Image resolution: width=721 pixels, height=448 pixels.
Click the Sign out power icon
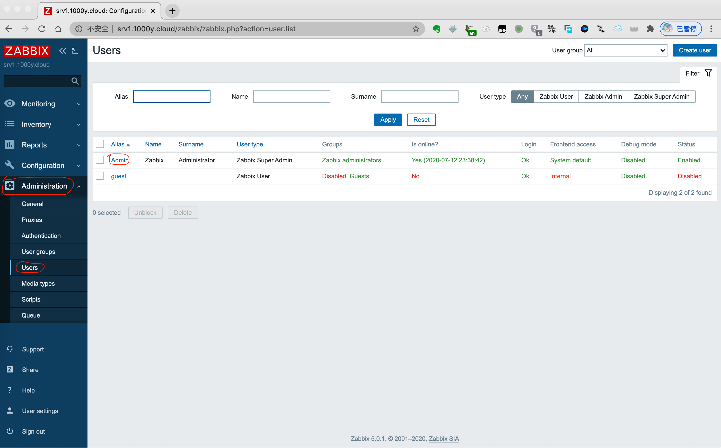[x=10, y=431]
